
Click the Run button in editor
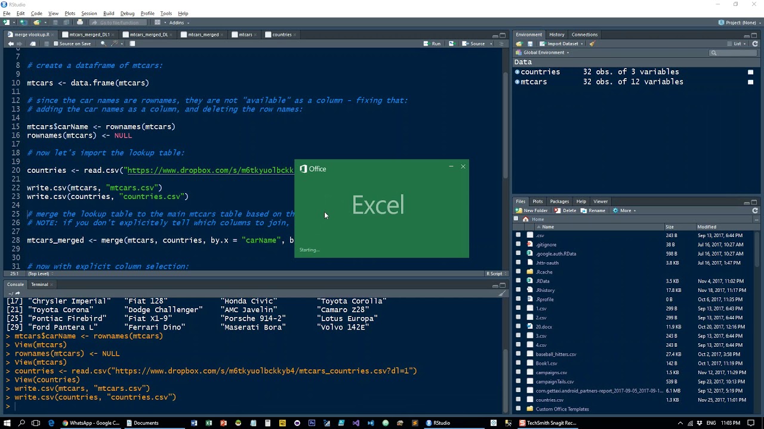click(x=433, y=43)
